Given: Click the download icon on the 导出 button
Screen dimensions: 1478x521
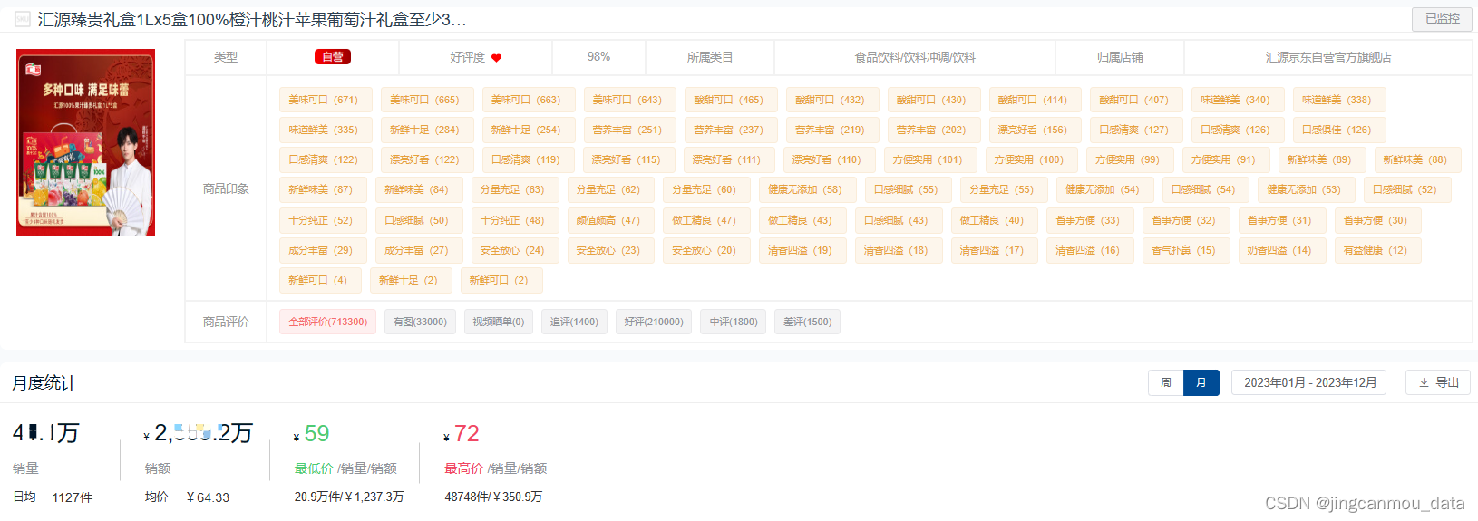Looking at the screenshot, I should click(x=1425, y=383).
